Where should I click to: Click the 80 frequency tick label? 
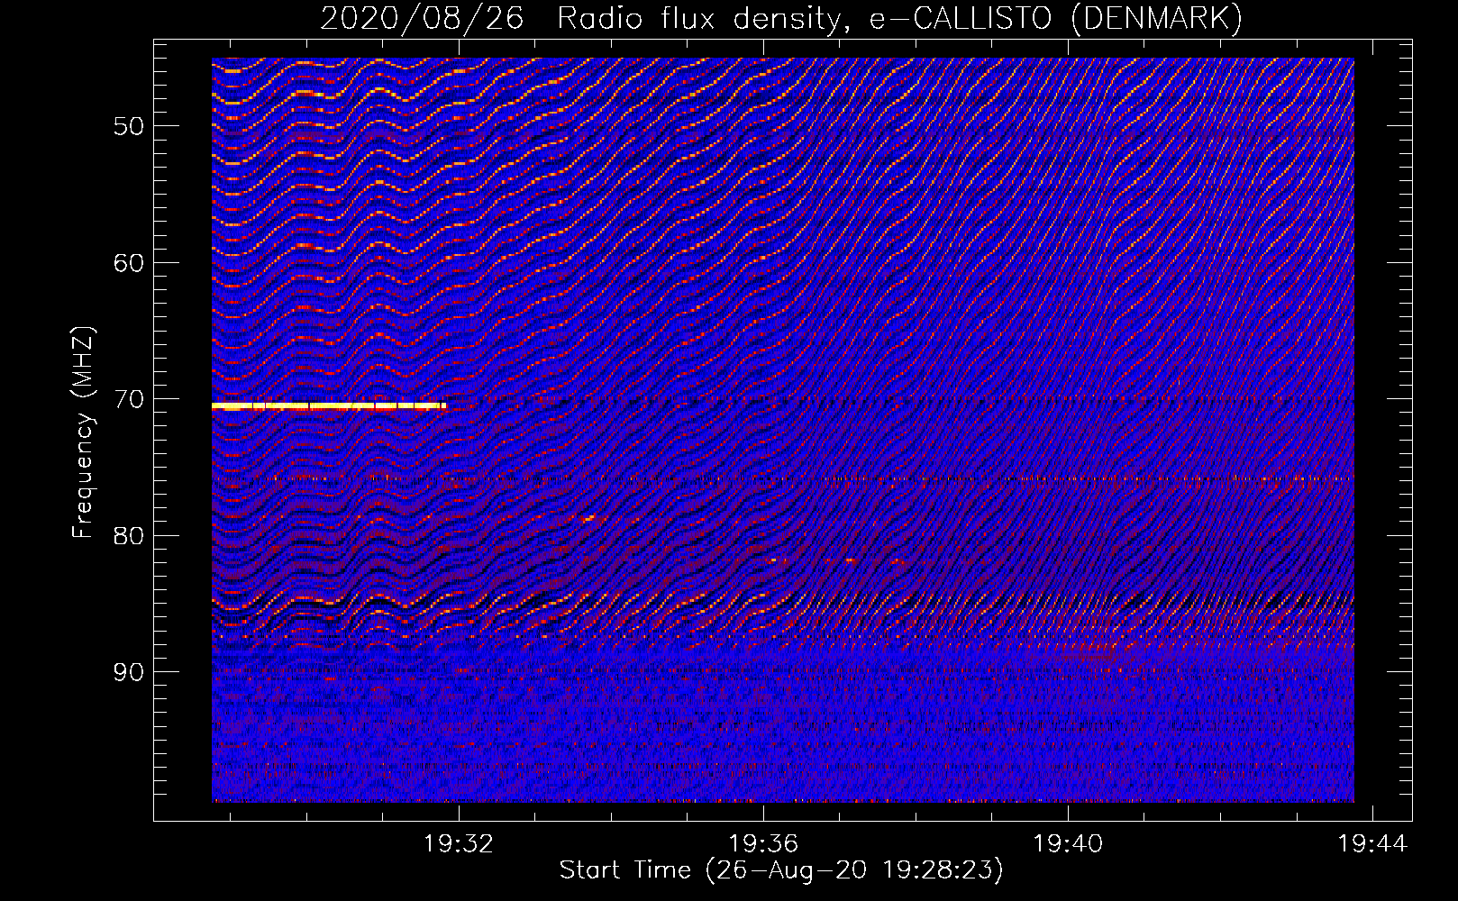click(x=129, y=536)
